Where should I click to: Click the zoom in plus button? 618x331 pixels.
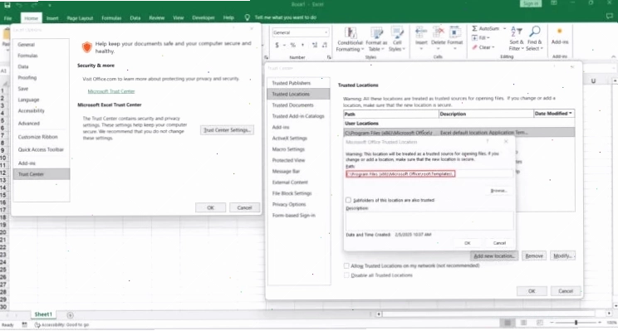[600, 323]
